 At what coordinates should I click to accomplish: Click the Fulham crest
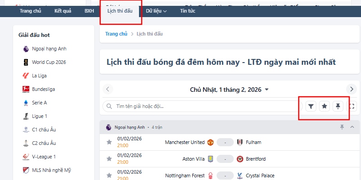tap(240, 142)
